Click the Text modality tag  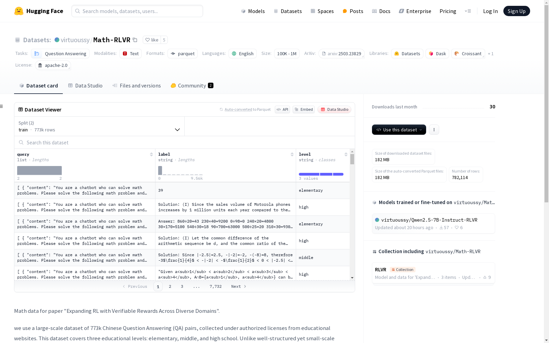(x=131, y=54)
